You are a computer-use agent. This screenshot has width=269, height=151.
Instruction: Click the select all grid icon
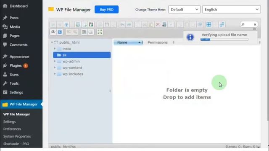pyautogui.click(x=209, y=24)
